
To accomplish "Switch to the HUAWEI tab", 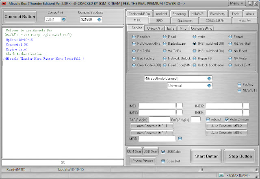I will 198,14.
